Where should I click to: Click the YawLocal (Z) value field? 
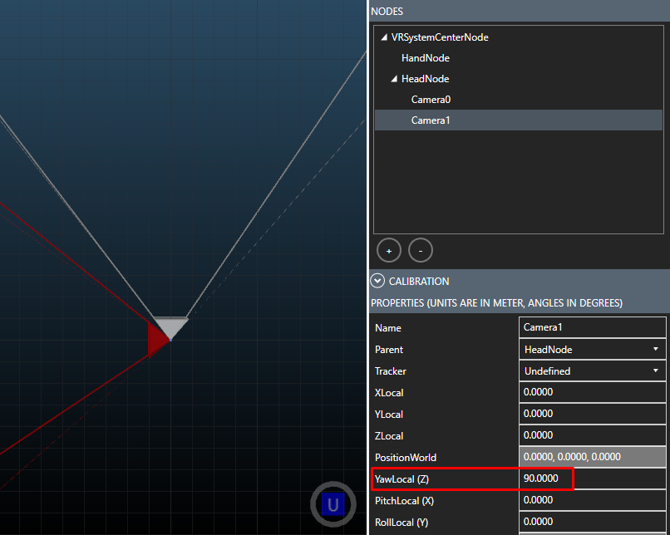coord(592,479)
